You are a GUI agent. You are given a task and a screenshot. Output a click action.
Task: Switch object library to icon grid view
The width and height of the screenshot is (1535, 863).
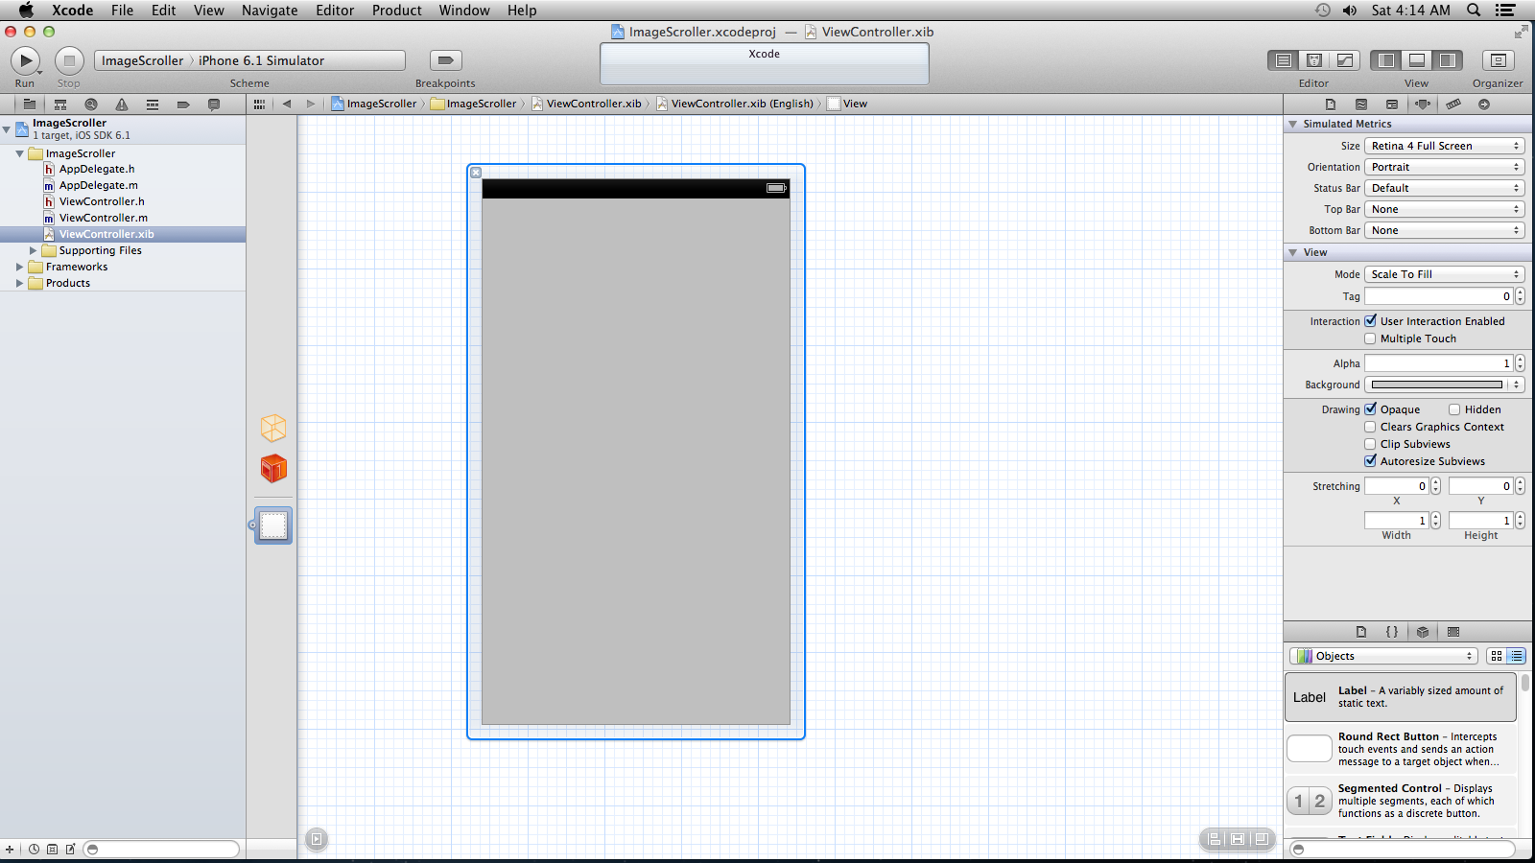tap(1497, 656)
